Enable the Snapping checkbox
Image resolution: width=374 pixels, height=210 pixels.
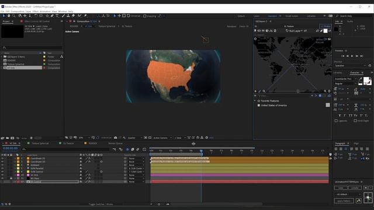coord(145,16)
